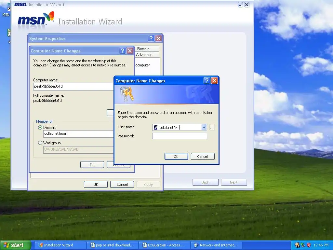Screen dimensions: 333x250
Task: Cancel the credentials prompt
Action: point(203,157)
